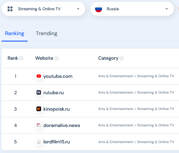Screen dimensions: 179x153
Task: Open the Streaming & Online TV category dropdown
Action: 43,9
